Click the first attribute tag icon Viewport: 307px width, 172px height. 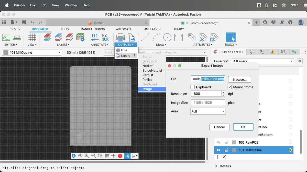[192, 37]
